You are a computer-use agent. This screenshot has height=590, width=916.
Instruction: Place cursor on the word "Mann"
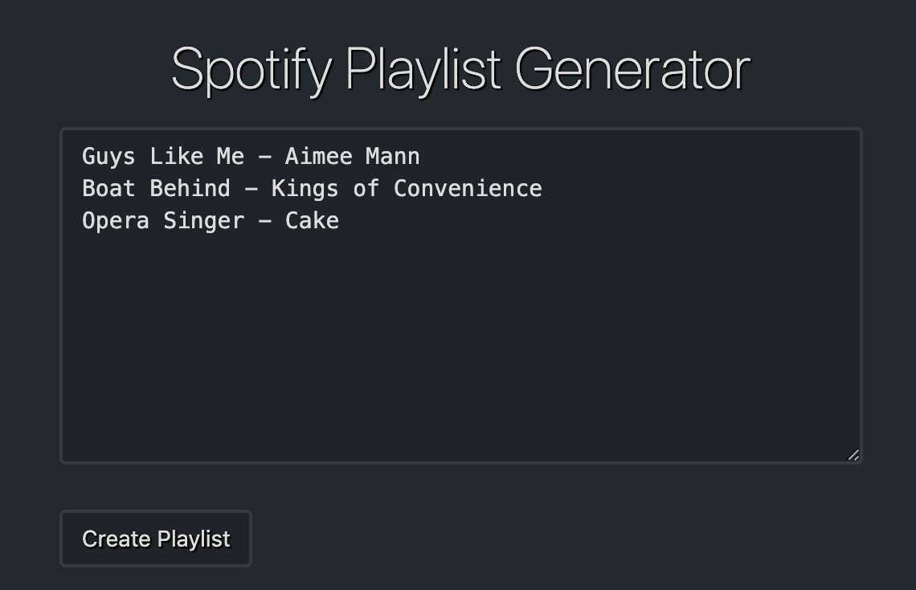[x=393, y=157]
